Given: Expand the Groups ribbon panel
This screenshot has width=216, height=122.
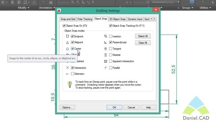Looking at the screenshot, I should 188,8.
